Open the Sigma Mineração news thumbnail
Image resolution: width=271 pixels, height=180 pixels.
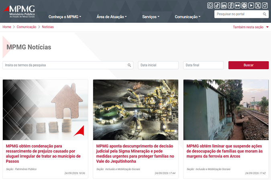click(136, 110)
